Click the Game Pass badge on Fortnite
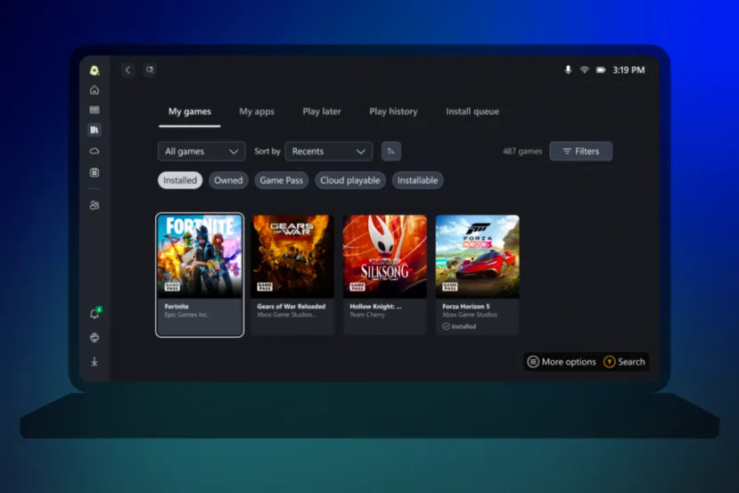739x493 pixels. click(171, 286)
